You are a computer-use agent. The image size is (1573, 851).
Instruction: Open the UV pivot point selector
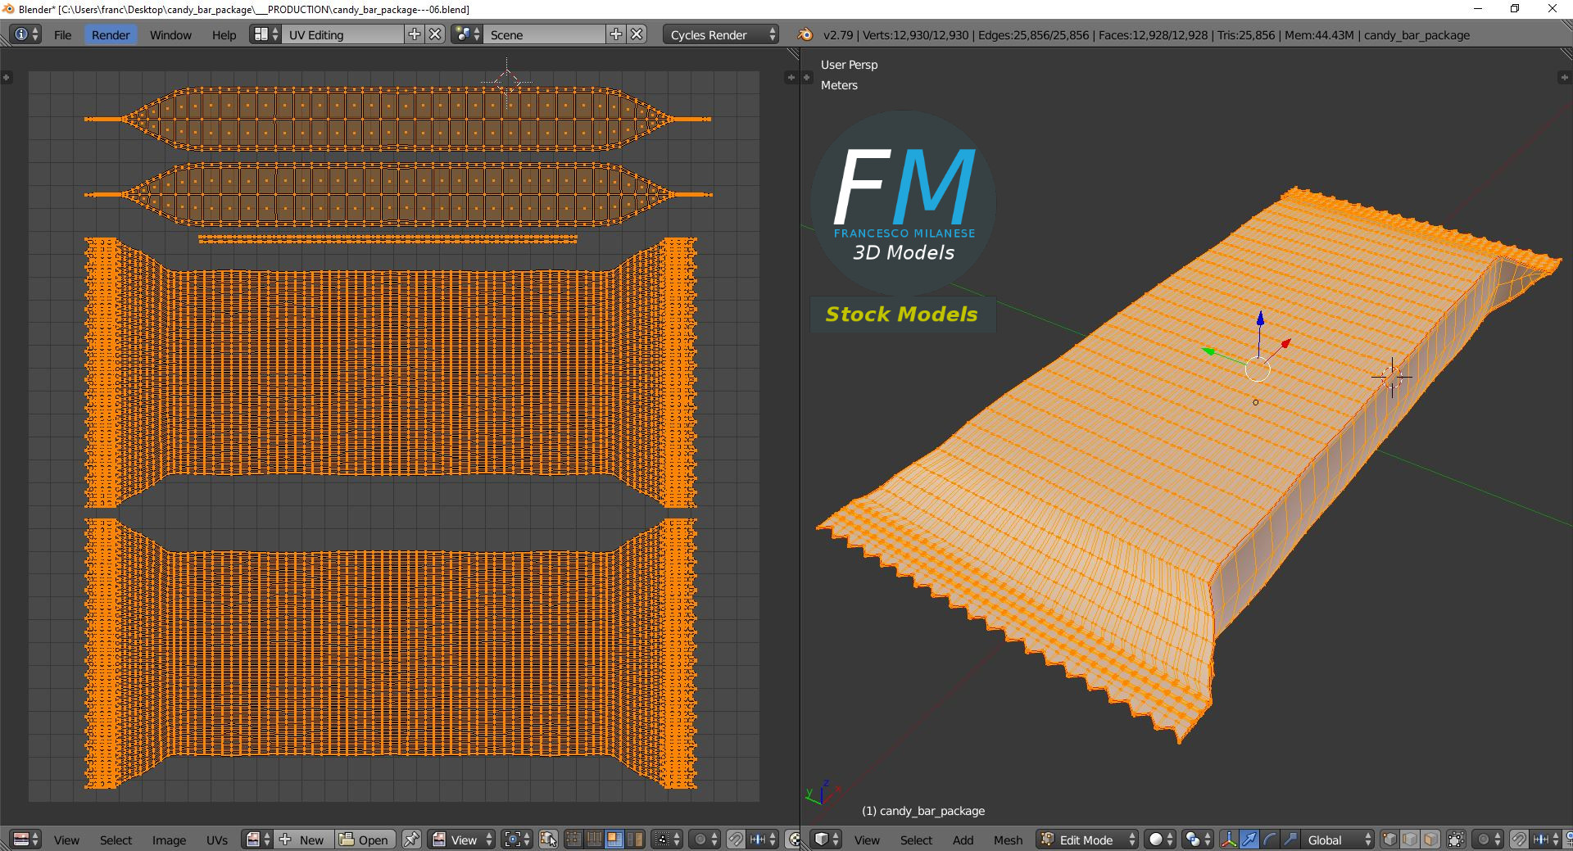518,840
